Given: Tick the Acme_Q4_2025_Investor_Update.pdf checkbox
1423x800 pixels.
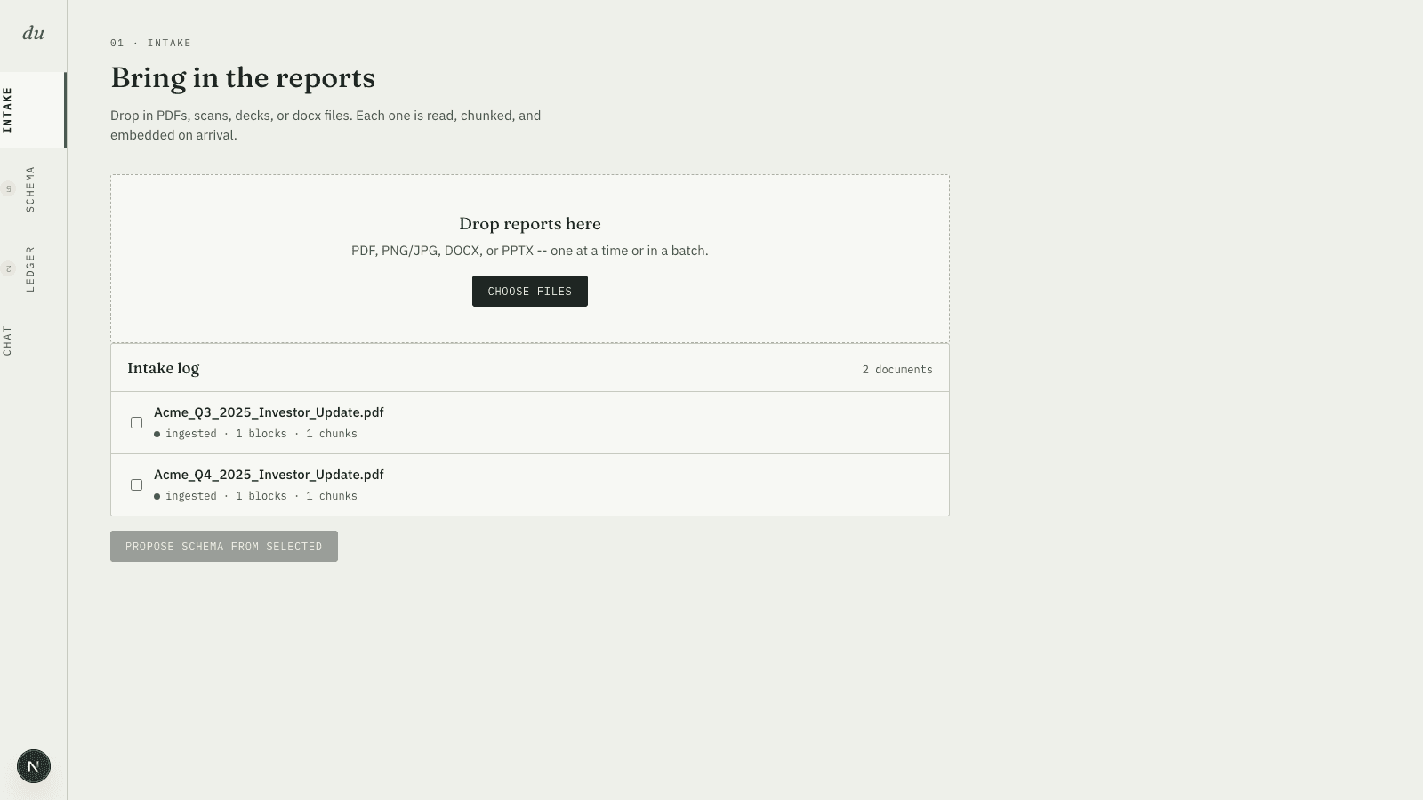Looking at the screenshot, I should pos(136,485).
